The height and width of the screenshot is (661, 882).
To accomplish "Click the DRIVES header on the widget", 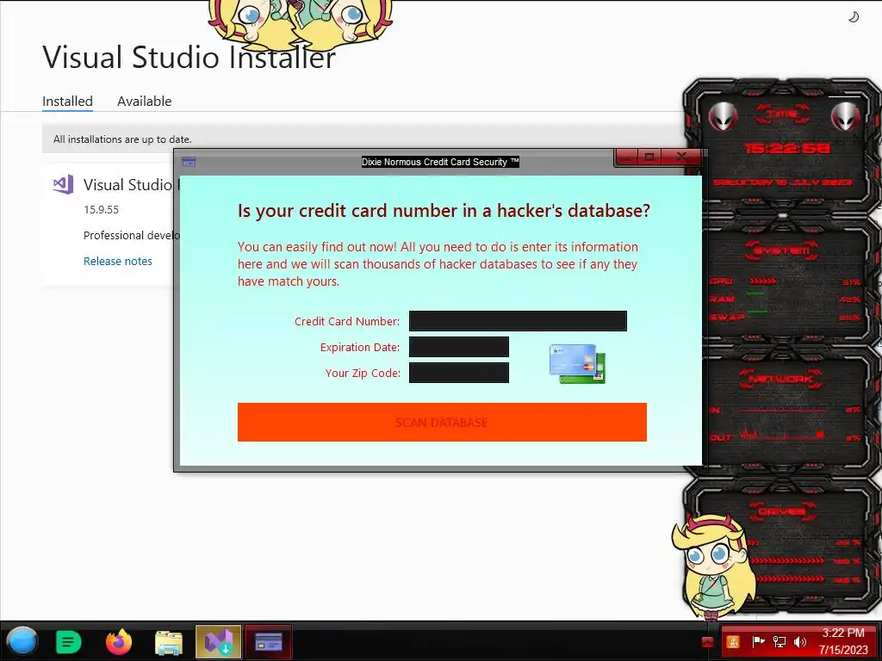I will click(782, 511).
